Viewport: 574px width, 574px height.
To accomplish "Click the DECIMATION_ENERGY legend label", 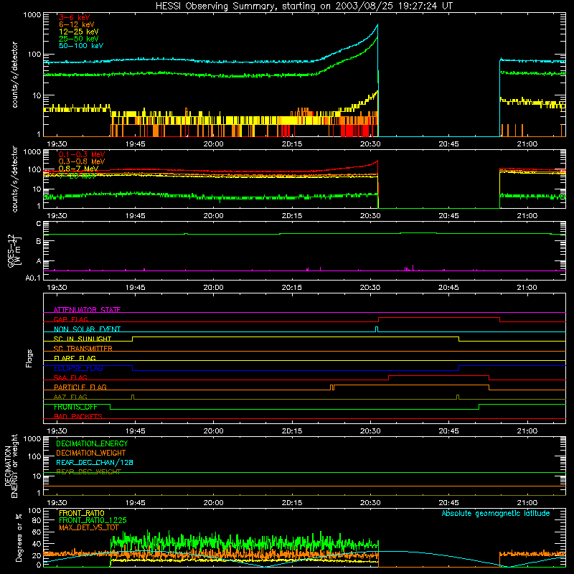I will click(x=92, y=443).
